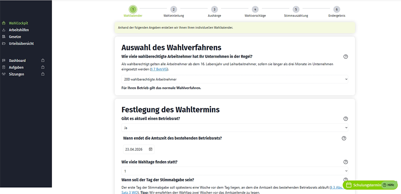Click the lock icon beside Aufgaben
This screenshot has height=194, width=401.
[43, 67]
